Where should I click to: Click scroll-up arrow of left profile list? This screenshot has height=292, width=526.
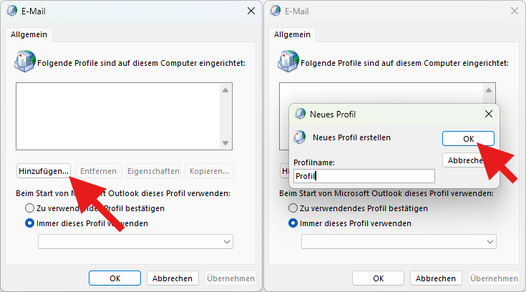[225, 91]
